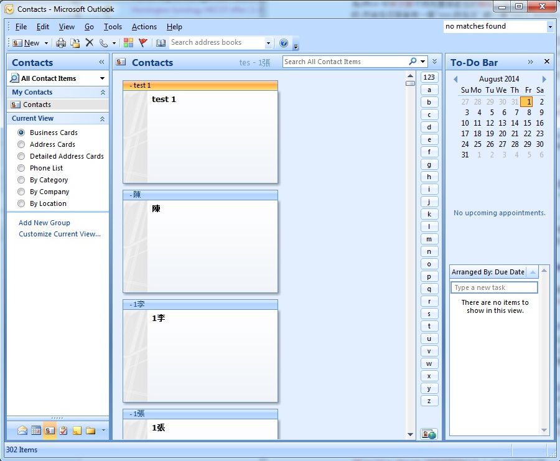Open the File menu

[x=21, y=27]
